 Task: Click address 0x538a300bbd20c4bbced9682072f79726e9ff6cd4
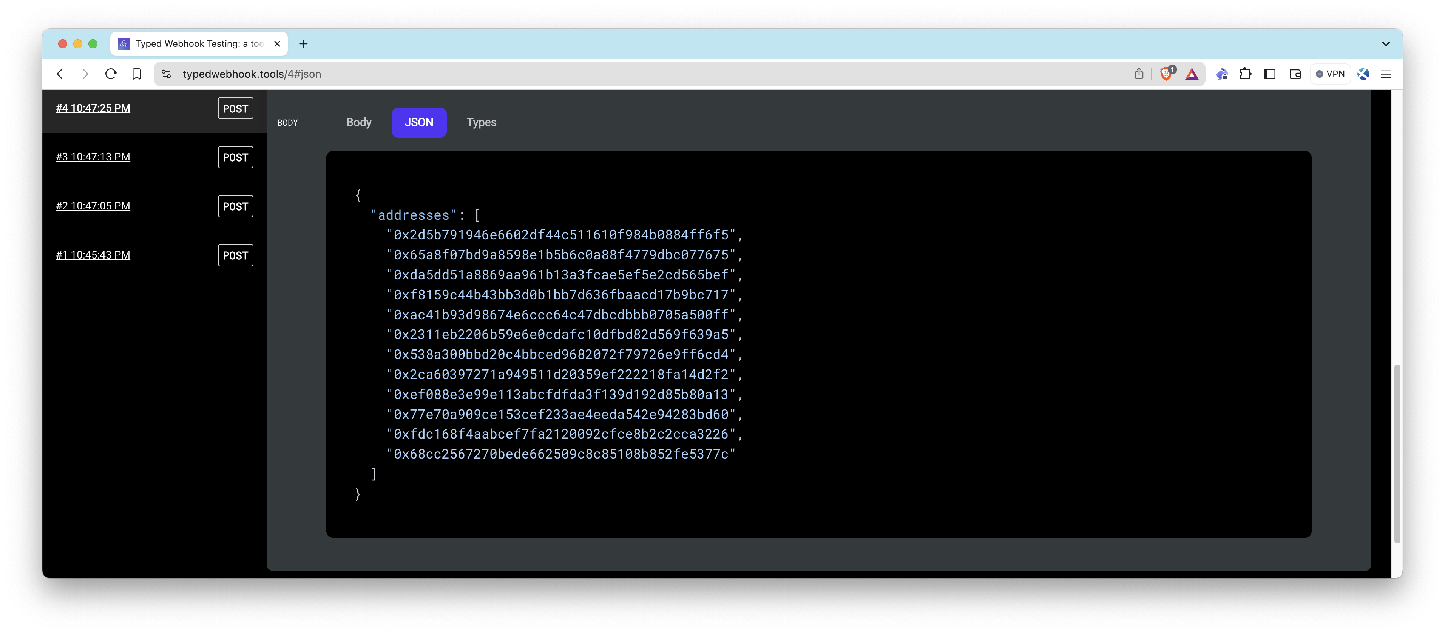pos(561,354)
